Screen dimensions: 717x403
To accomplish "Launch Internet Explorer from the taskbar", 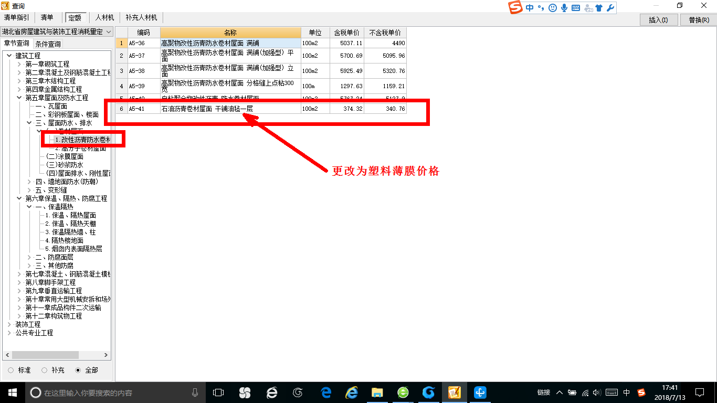I will pos(352,393).
